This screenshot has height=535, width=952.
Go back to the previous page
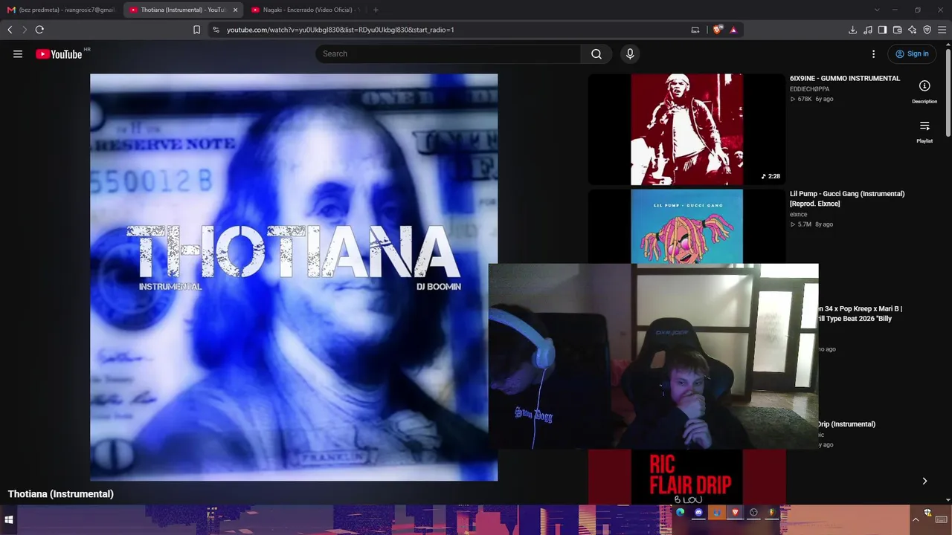10,30
